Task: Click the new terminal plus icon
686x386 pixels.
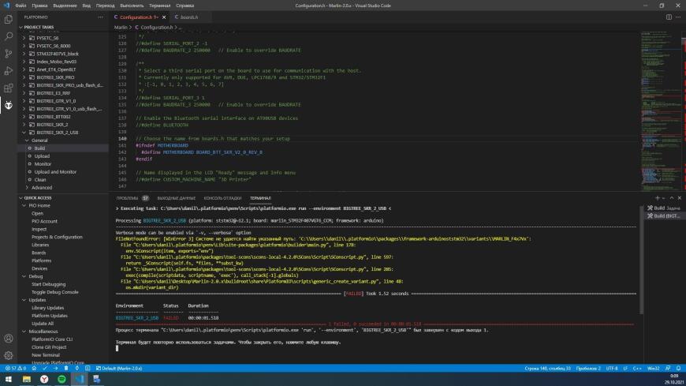Action: (x=657, y=198)
